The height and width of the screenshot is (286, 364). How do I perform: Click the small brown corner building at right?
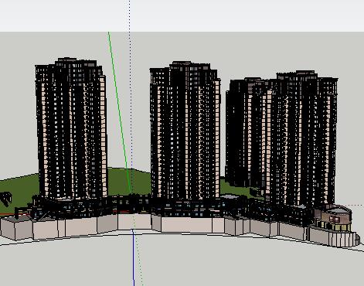point(333,218)
